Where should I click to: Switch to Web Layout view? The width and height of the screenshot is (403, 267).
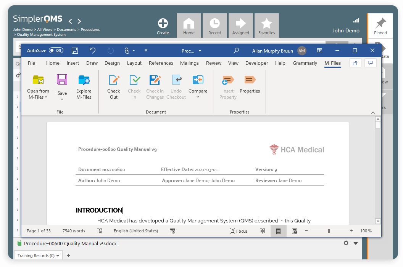294,231
